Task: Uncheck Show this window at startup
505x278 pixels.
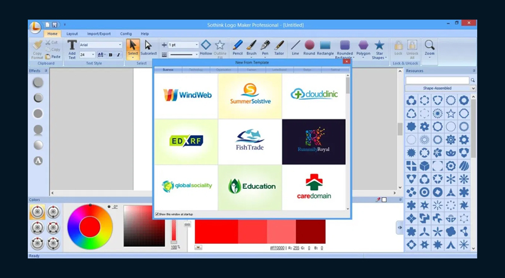Action: (157, 214)
